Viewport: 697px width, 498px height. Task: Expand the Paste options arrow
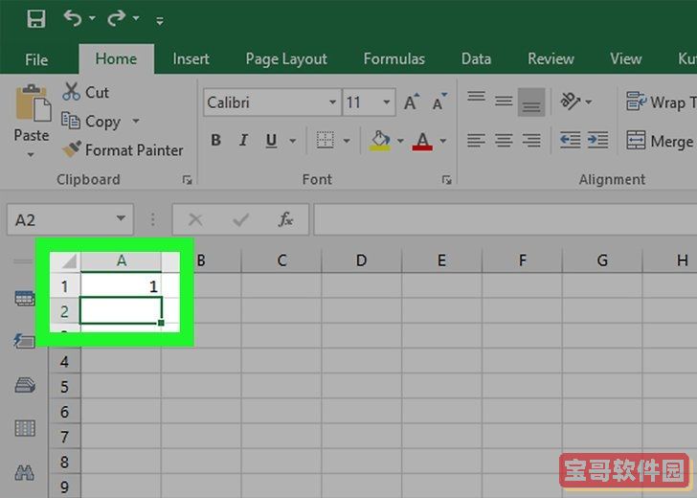tap(31, 155)
